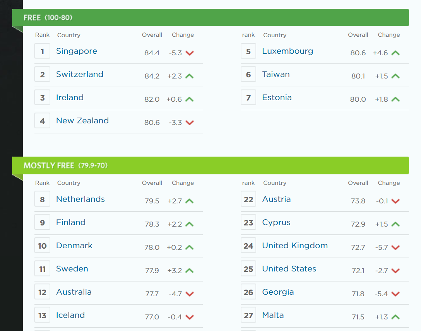Click the FREE (100-80) green section header

coord(210,18)
